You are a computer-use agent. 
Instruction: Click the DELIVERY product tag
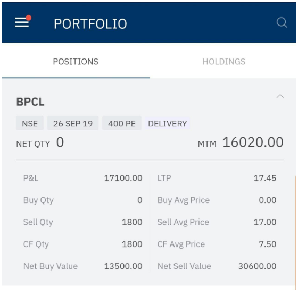pyautogui.click(x=168, y=124)
